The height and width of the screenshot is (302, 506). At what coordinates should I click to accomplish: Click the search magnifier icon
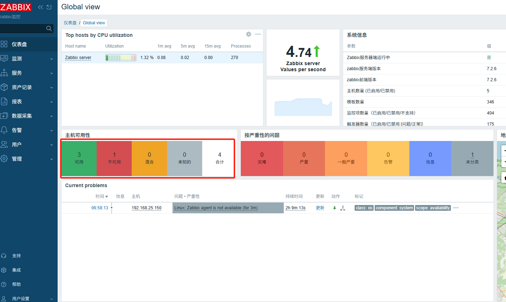(49, 28)
